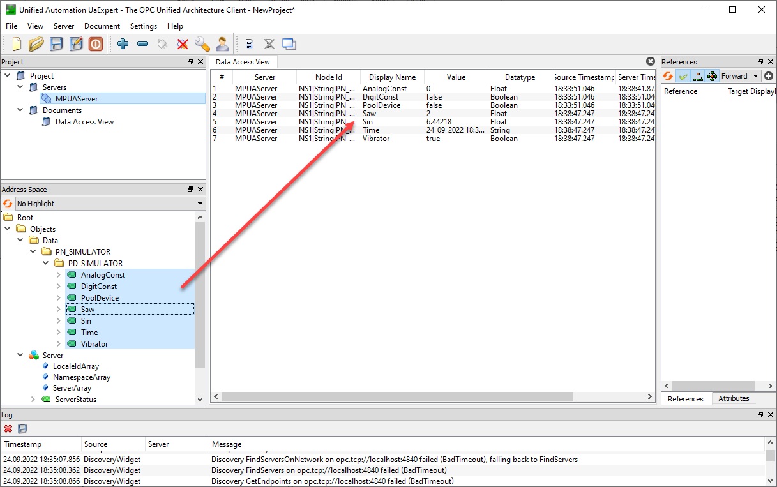Float the Project panel with its undock icon
Screen dimensions: 777x487
click(x=190, y=62)
